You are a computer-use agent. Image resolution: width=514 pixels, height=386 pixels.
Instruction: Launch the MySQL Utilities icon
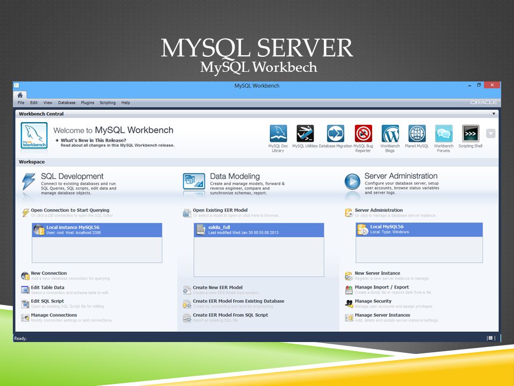click(305, 133)
